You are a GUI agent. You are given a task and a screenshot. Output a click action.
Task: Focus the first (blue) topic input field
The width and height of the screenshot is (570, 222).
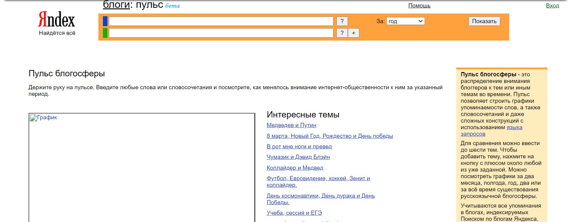tap(221, 21)
